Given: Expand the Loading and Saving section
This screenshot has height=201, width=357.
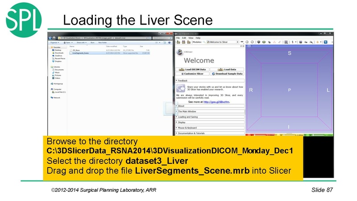Looking at the screenshot, I should [210, 117].
